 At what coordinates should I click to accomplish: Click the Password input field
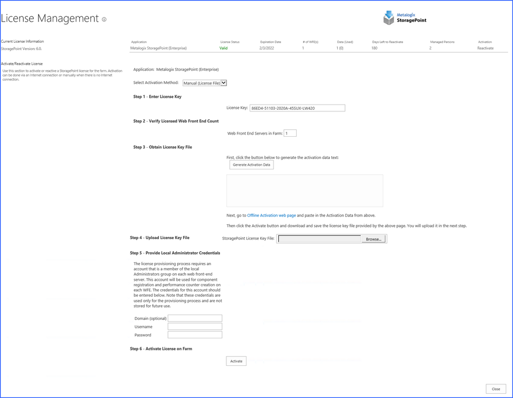(195, 335)
